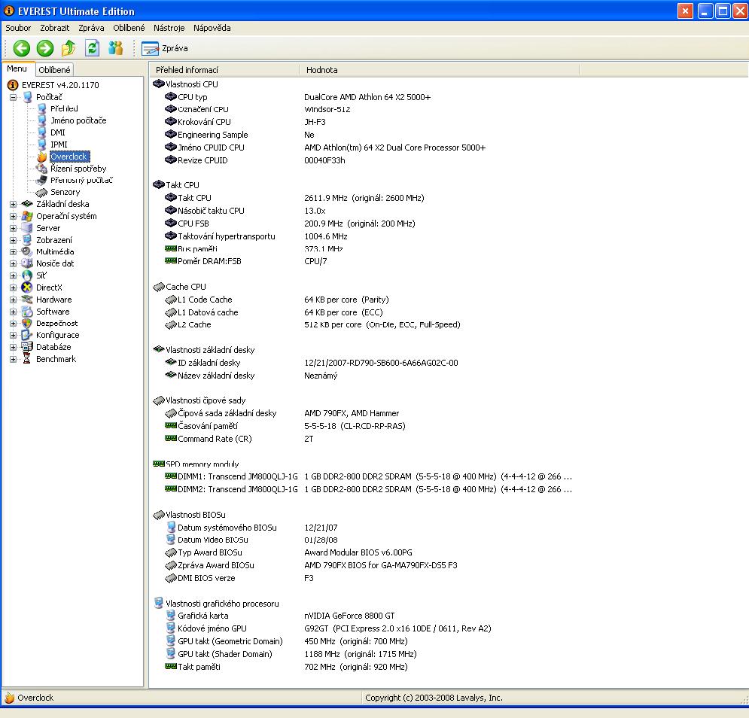Expand the Benchmark tree node
The height and width of the screenshot is (718, 749).
[13, 359]
